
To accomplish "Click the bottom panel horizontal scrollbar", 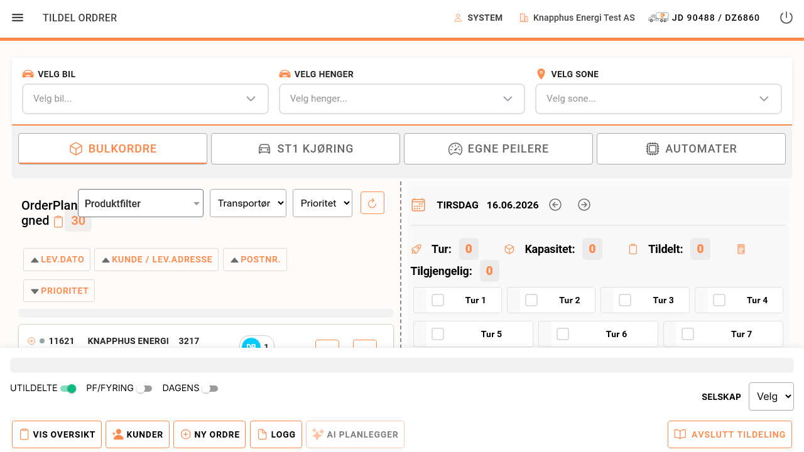I will tap(402, 365).
